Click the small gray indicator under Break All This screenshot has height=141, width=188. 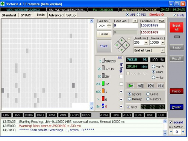[x=177, y=37]
